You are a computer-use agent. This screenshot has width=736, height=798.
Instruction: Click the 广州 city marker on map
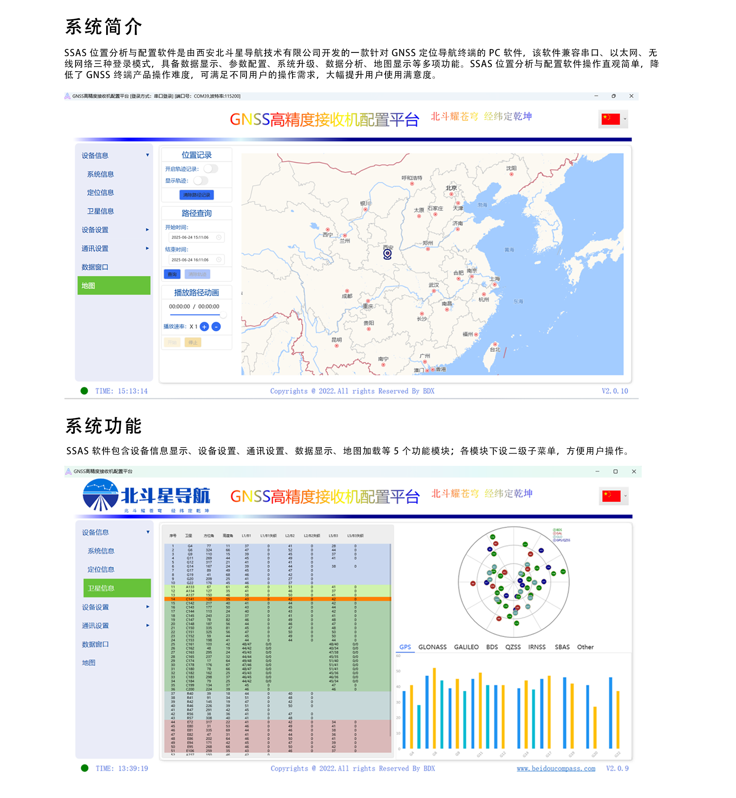pyautogui.click(x=425, y=362)
